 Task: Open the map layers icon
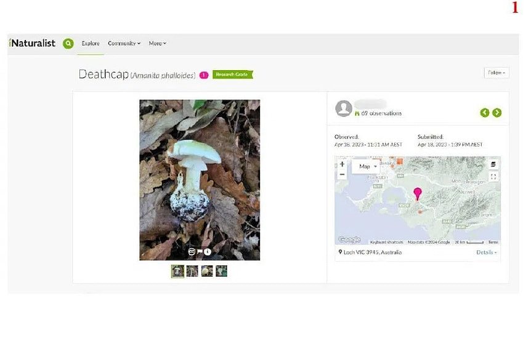pos(493,164)
